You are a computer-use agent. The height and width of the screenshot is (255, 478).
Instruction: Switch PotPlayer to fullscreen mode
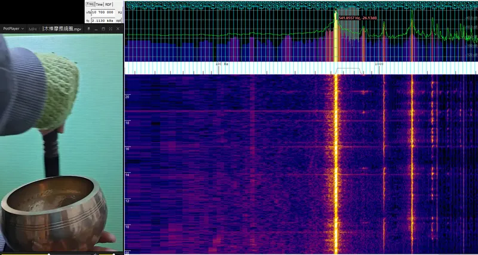pyautogui.click(x=110, y=29)
